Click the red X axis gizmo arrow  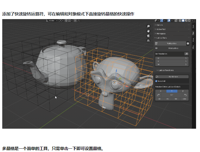pyautogui.click(x=127, y=86)
